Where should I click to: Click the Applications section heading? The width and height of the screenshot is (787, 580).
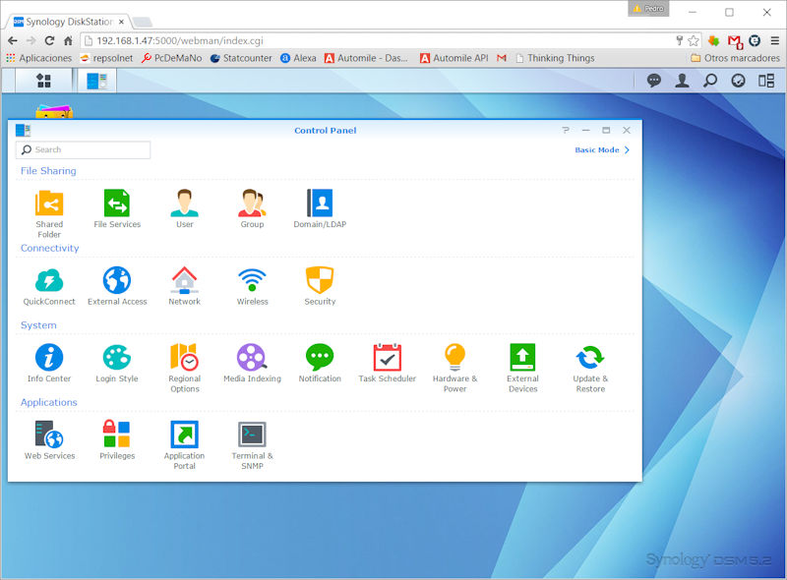pos(48,402)
